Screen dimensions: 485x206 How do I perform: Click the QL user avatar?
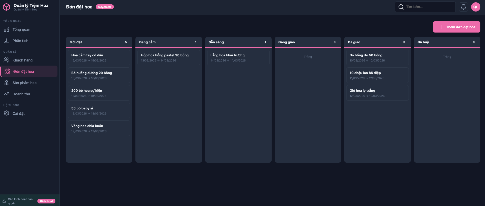[x=476, y=7]
